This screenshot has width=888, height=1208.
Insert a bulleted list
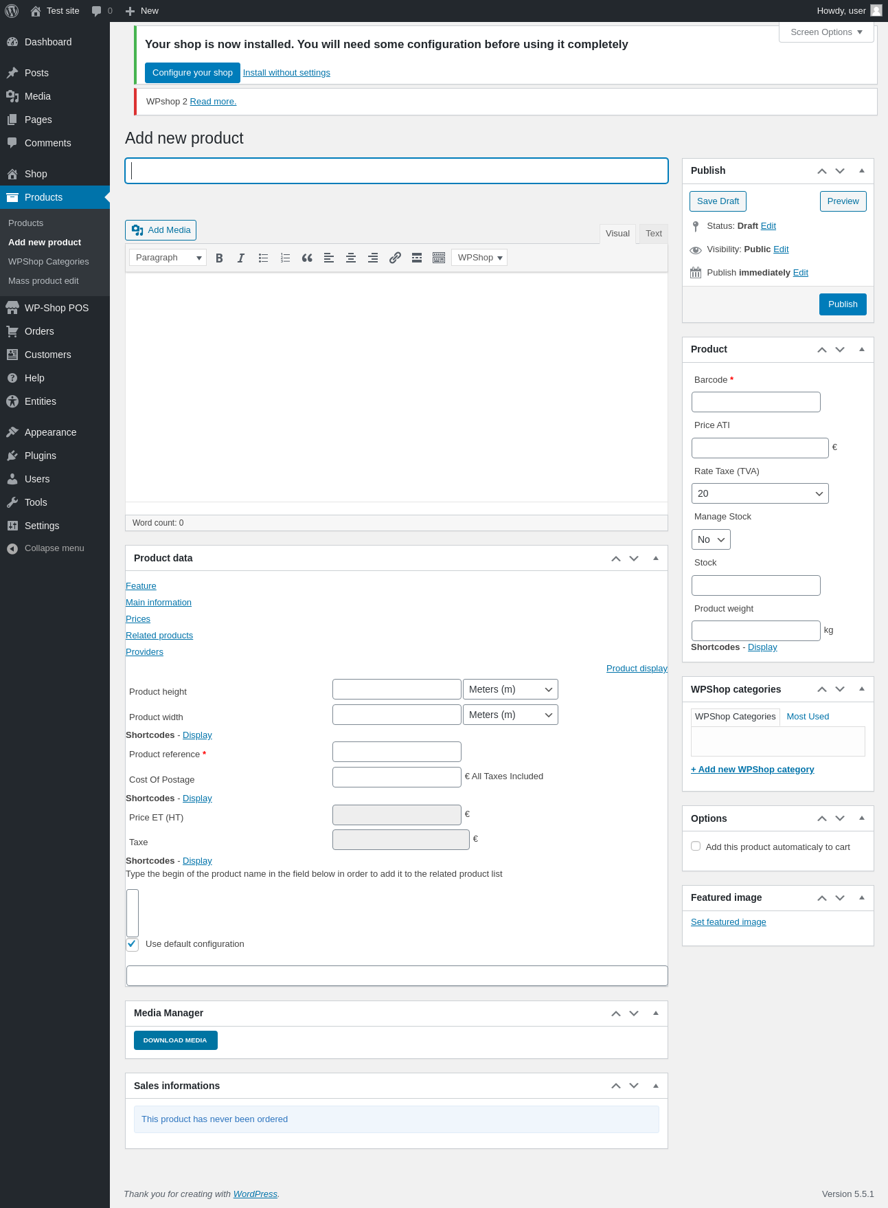(263, 258)
